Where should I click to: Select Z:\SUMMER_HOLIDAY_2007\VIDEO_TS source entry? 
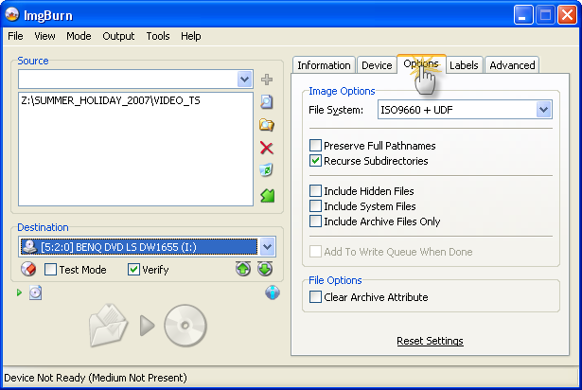coord(111,100)
